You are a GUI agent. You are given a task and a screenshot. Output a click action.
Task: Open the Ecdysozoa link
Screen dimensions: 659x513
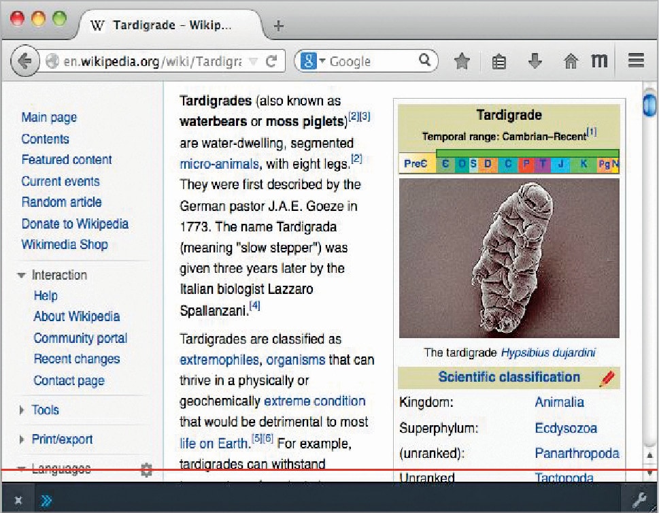tap(566, 429)
